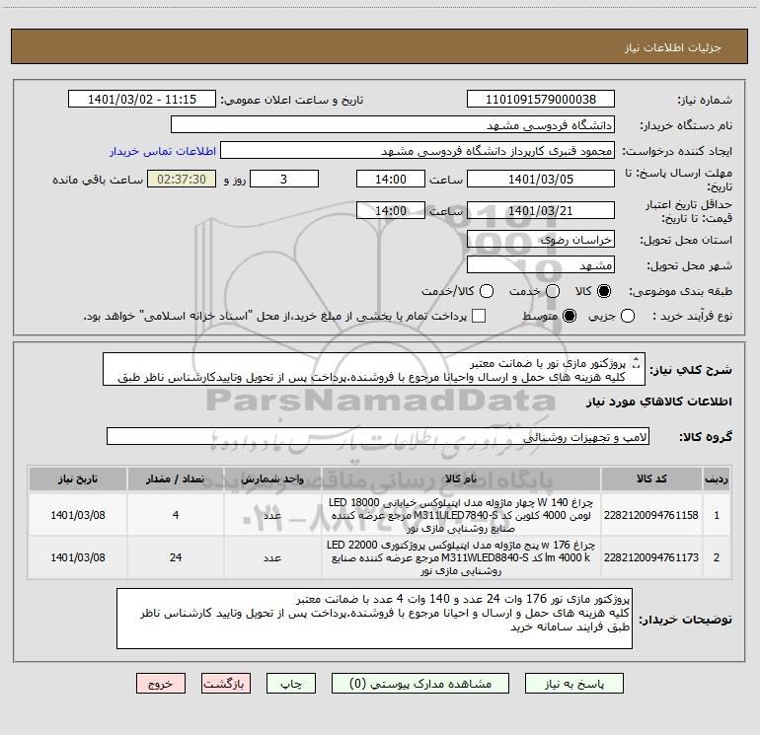The width and height of the screenshot is (760, 735).
Task: Select the کالا/خدمت radio button
Action: [487, 291]
